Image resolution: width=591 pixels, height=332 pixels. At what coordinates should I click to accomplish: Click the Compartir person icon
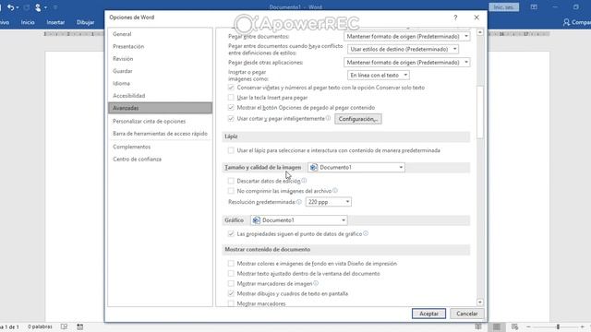566,22
